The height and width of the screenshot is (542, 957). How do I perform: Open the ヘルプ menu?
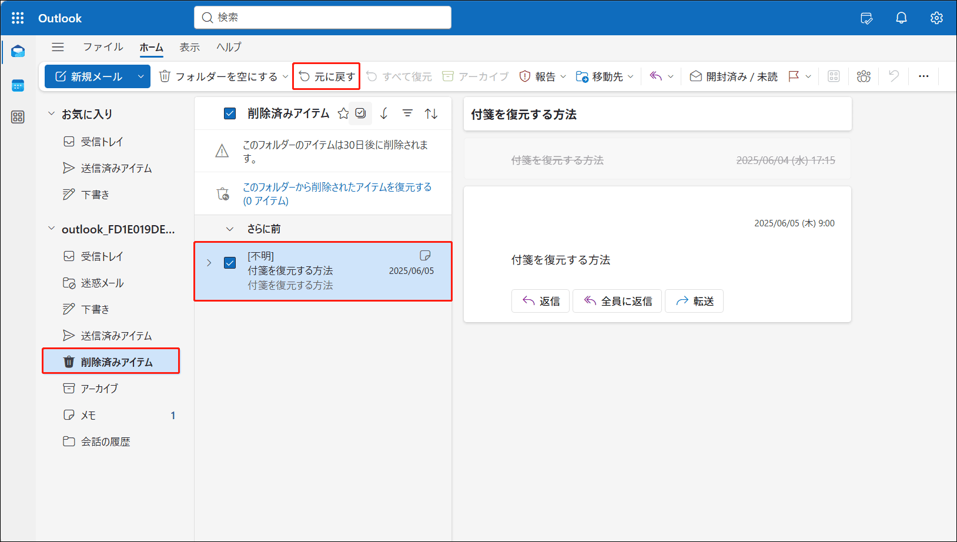(228, 47)
